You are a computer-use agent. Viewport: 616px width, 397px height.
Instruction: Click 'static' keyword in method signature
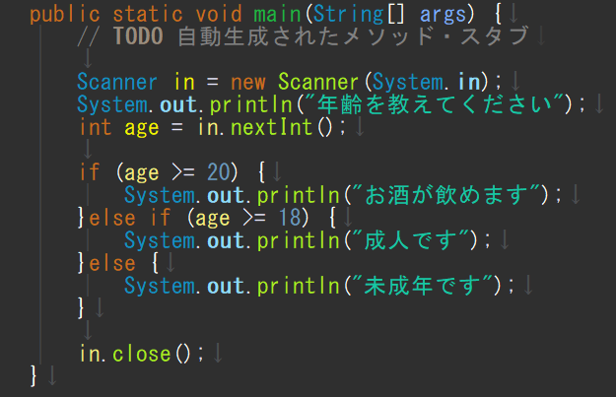coord(148,14)
